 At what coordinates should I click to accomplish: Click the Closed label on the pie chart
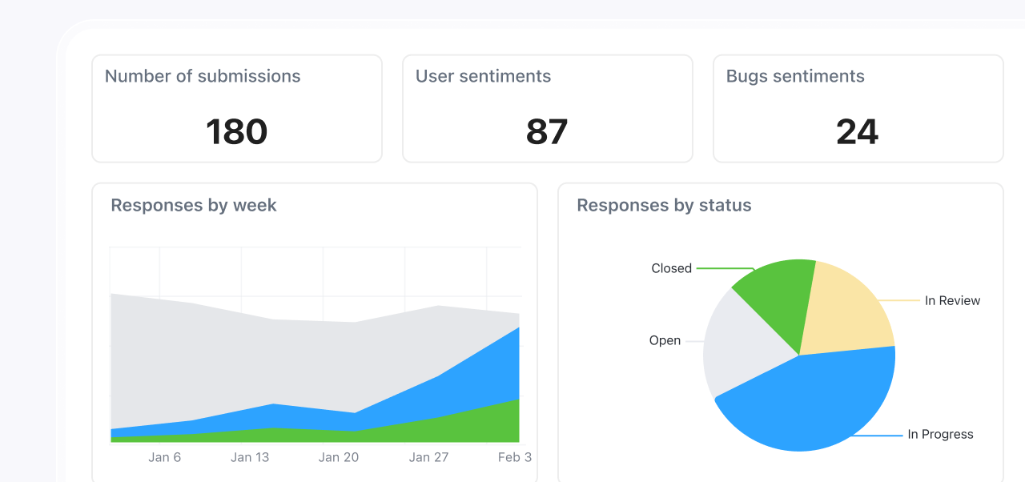[671, 268]
